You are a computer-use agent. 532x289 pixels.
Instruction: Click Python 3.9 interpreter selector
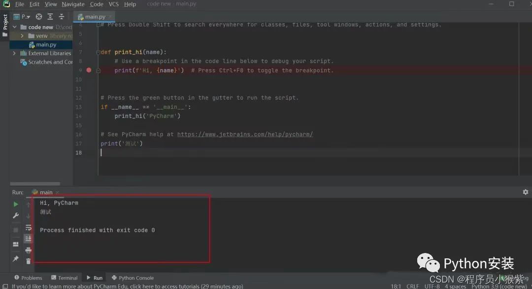tap(499, 286)
